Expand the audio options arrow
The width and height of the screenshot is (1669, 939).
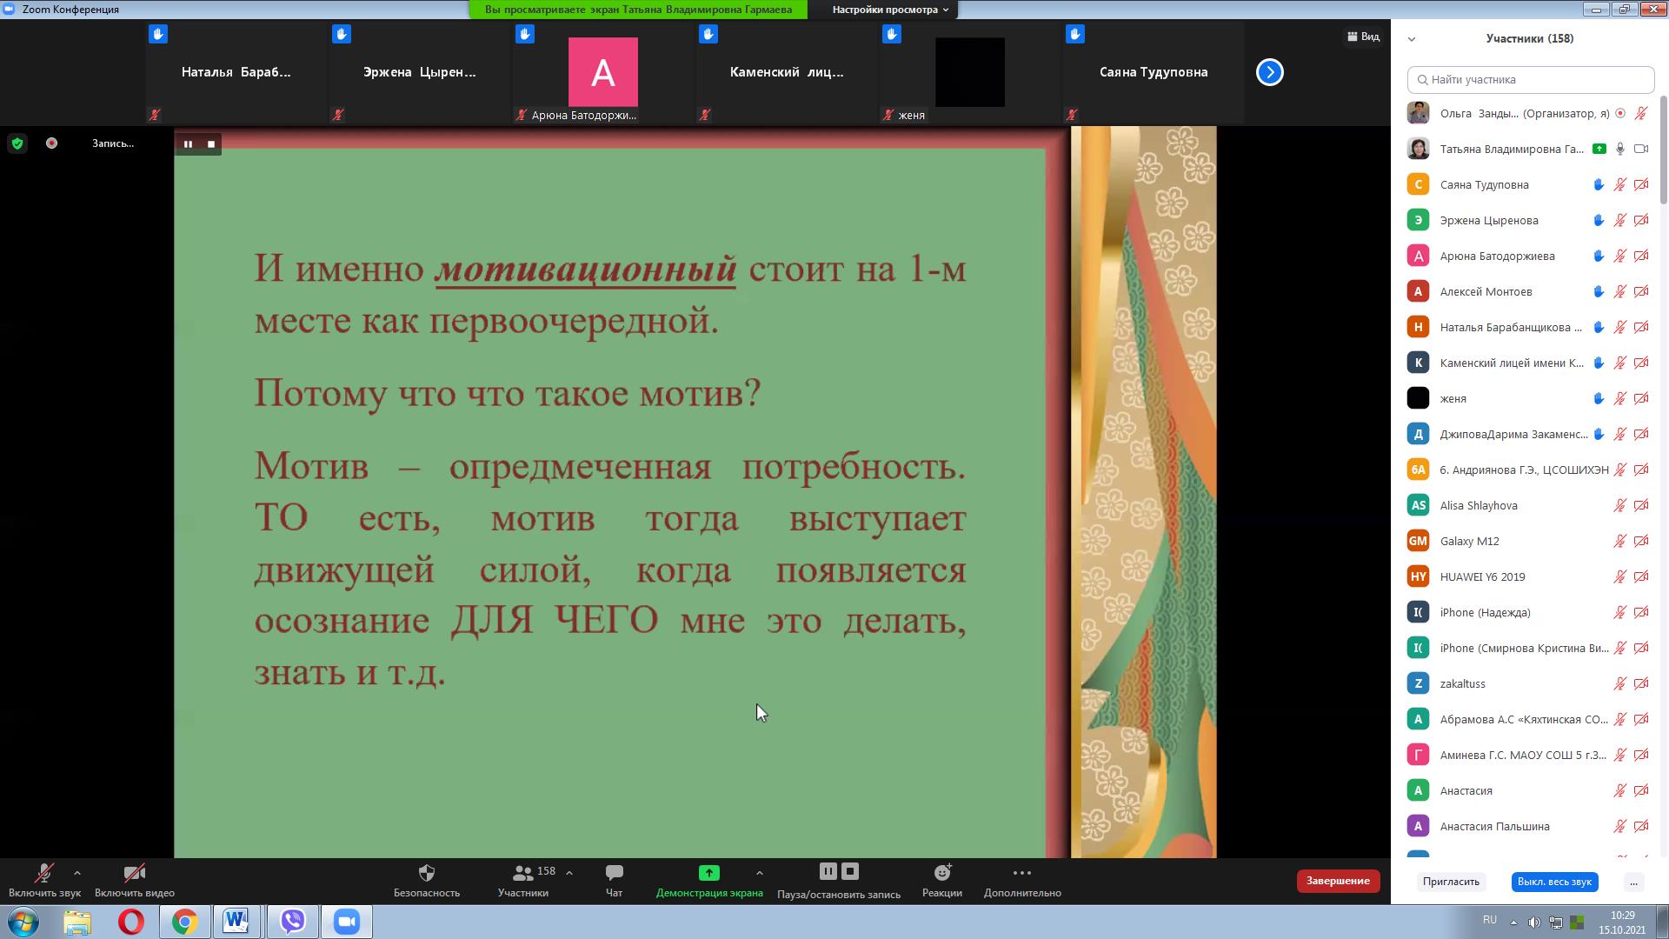pos(77,873)
